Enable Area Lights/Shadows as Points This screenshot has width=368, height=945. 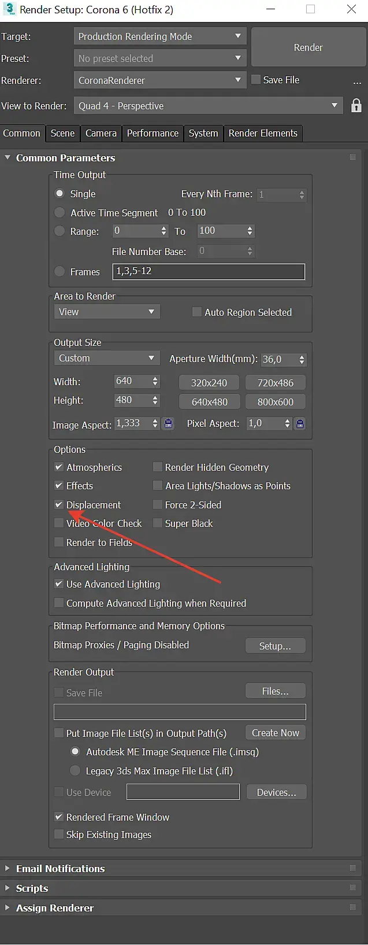pos(157,486)
